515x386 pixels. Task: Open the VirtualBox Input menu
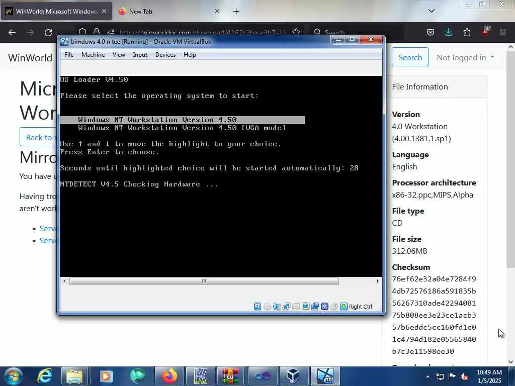tap(140, 55)
